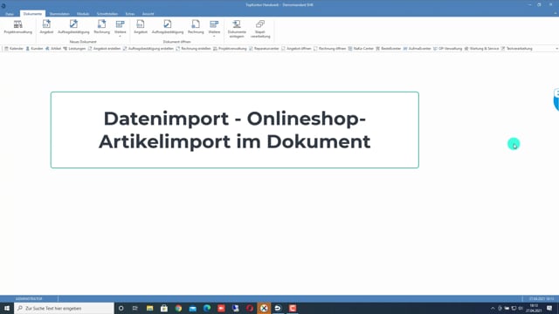Open Cortana circle on taskbar
The height and width of the screenshot is (314, 559).
(121, 308)
